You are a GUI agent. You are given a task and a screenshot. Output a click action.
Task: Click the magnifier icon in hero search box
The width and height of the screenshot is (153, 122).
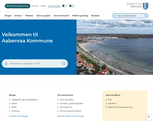pos(64,64)
